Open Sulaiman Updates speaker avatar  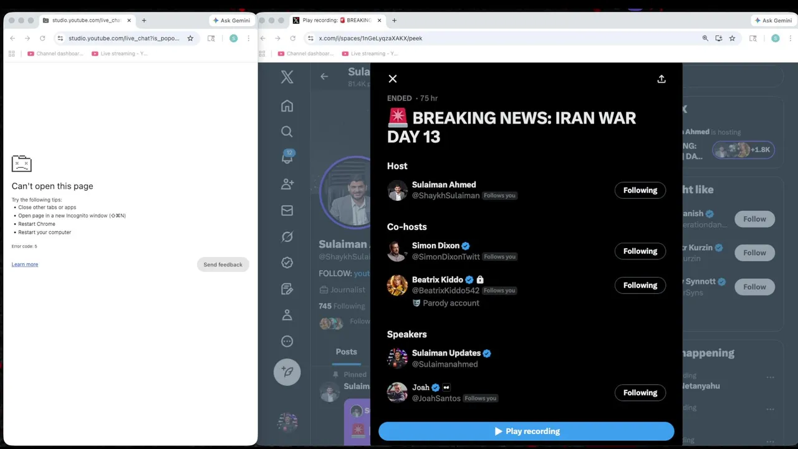pyautogui.click(x=397, y=359)
